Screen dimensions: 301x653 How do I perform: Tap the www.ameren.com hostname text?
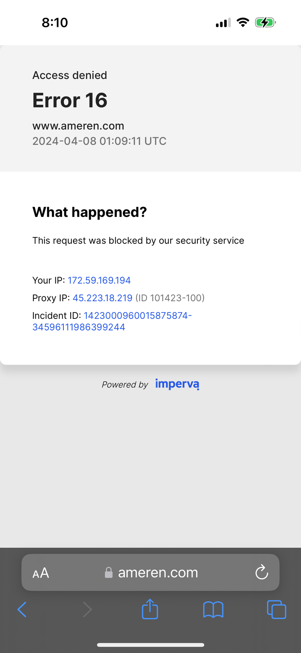coord(78,126)
